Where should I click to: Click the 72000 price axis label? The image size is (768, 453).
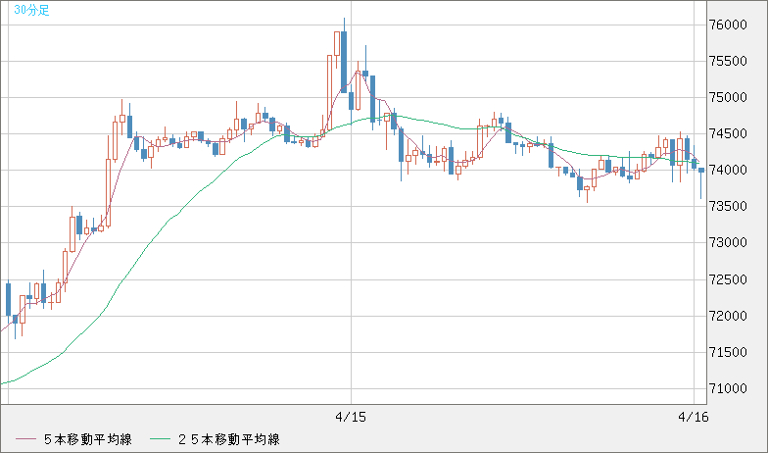tap(727, 316)
